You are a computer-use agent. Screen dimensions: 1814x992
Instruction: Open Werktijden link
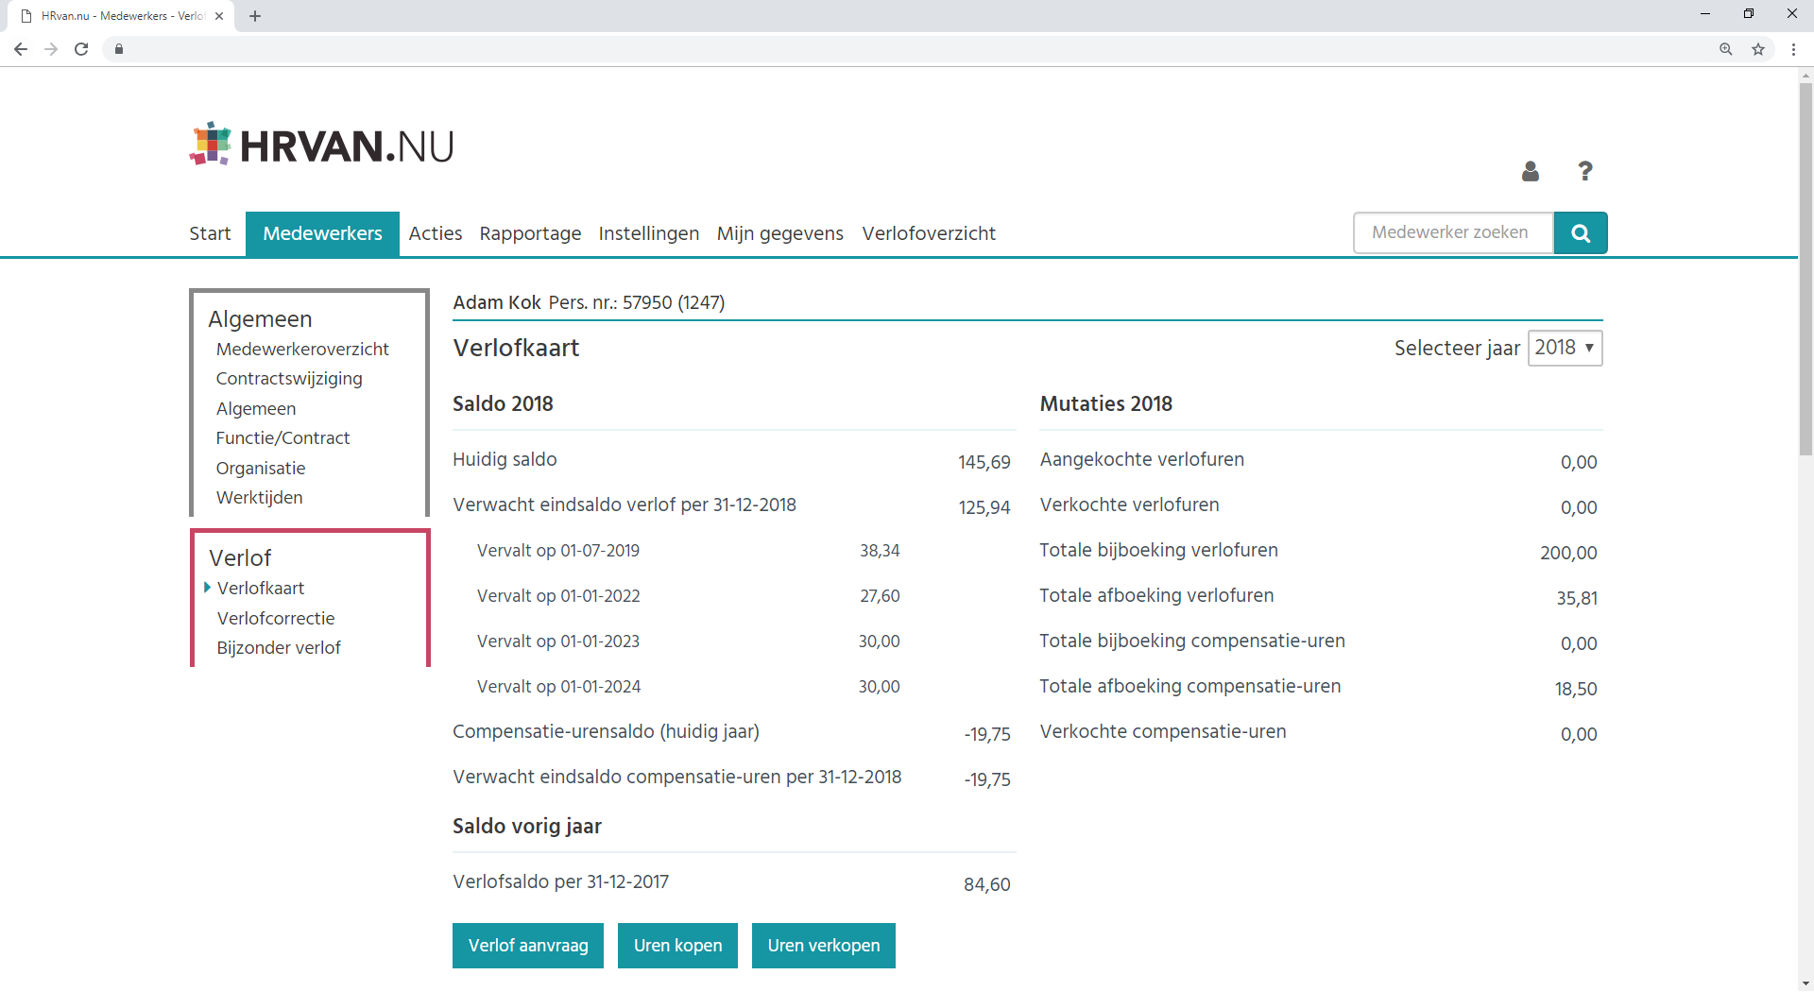click(x=260, y=498)
